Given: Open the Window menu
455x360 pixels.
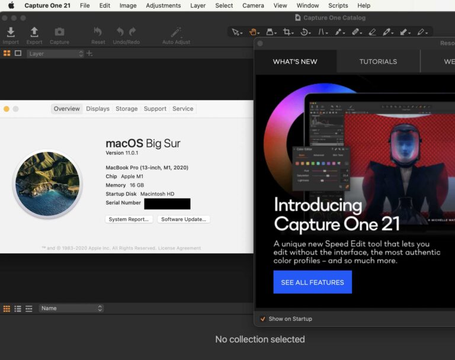Looking at the screenshot, I should point(307,5).
